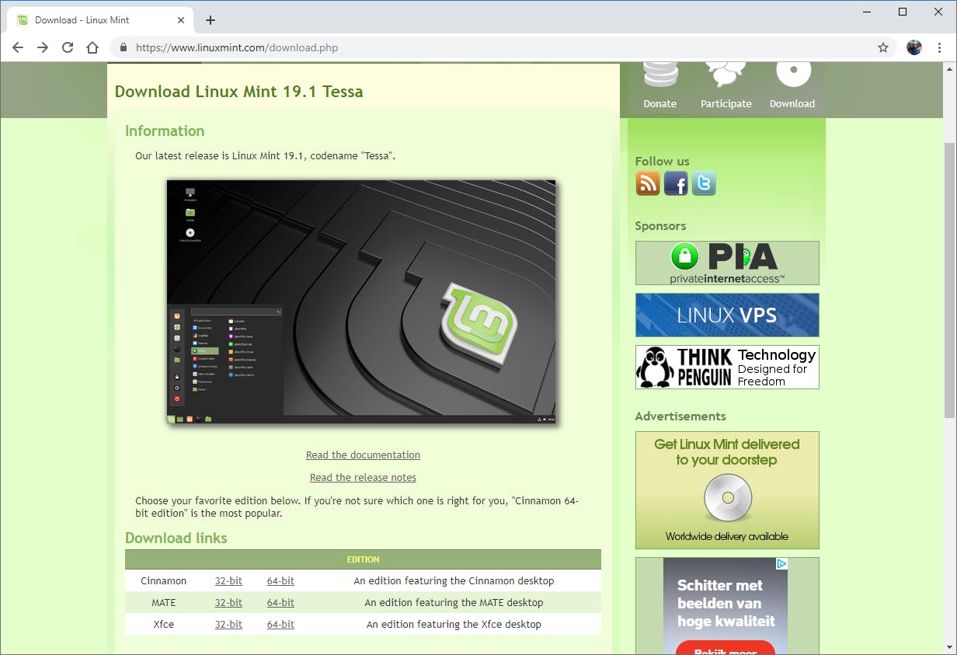Download MATE 64-bit edition
Viewport: 957px width, 655px height.
point(280,602)
